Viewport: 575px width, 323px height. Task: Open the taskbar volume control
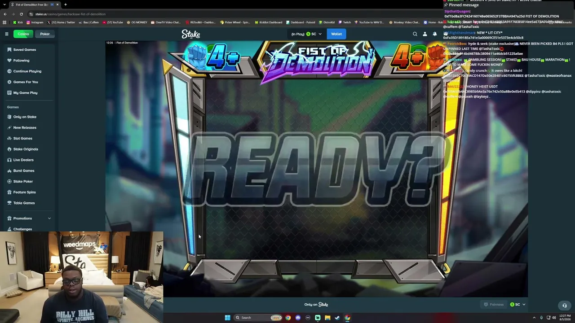554,318
